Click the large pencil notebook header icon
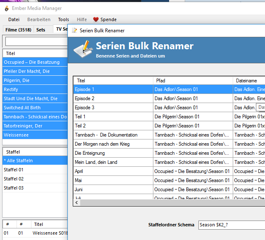265x240 pixels. click(83, 49)
